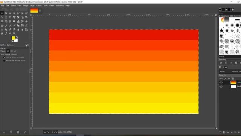Create a new brush
This screenshot has height=136, width=241.
click(226, 63)
